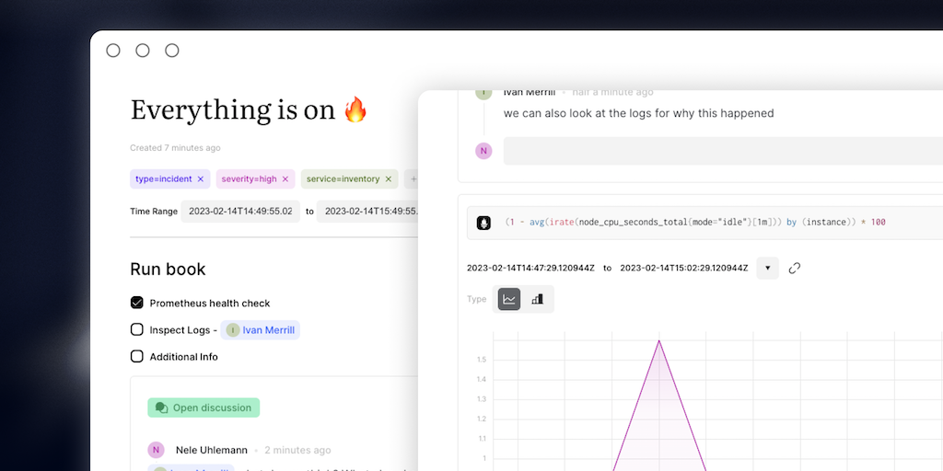
Task: Click the graph end timestamp 15:02:29
Action: pyautogui.click(x=684, y=268)
